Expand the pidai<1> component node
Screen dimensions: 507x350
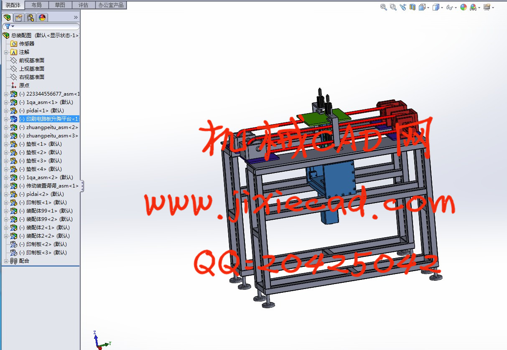6,111
